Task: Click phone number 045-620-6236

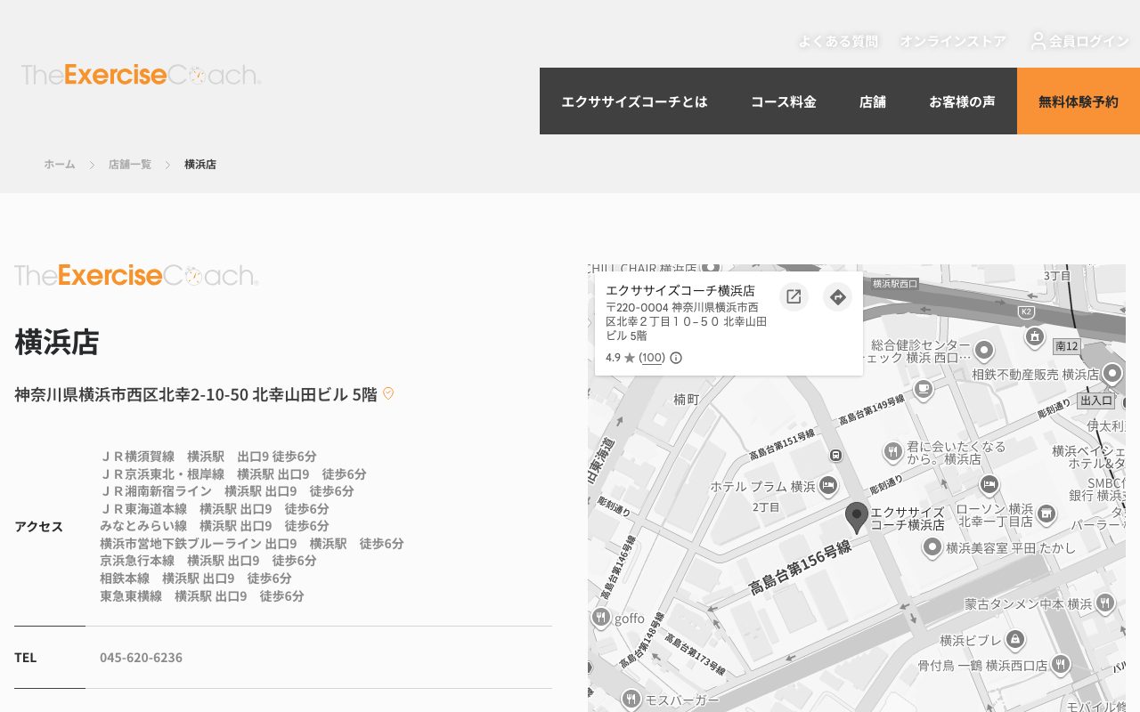Action: [x=141, y=658]
